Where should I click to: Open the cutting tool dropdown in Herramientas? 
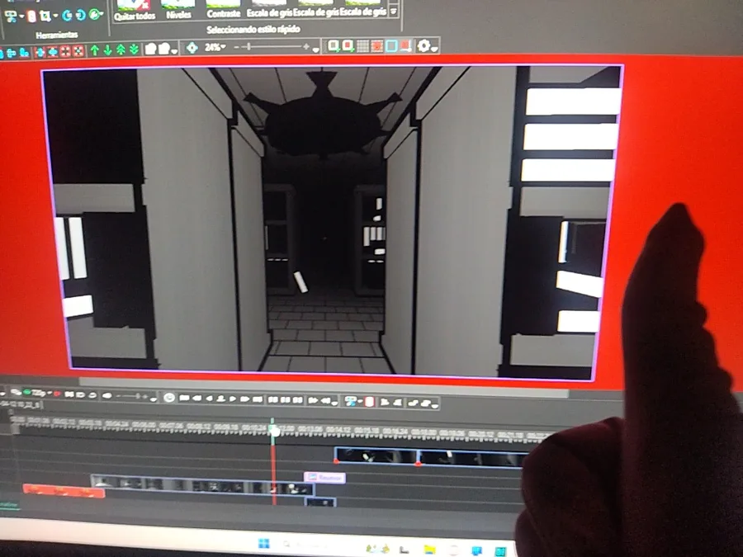coord(21,17)
